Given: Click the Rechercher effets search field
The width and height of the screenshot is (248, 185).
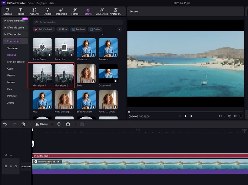Looking at the screenshot, I should click(77, 22).
